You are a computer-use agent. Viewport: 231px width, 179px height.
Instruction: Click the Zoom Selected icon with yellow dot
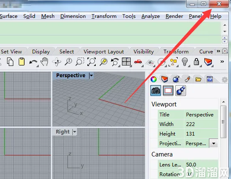click(x=104, y=62)
